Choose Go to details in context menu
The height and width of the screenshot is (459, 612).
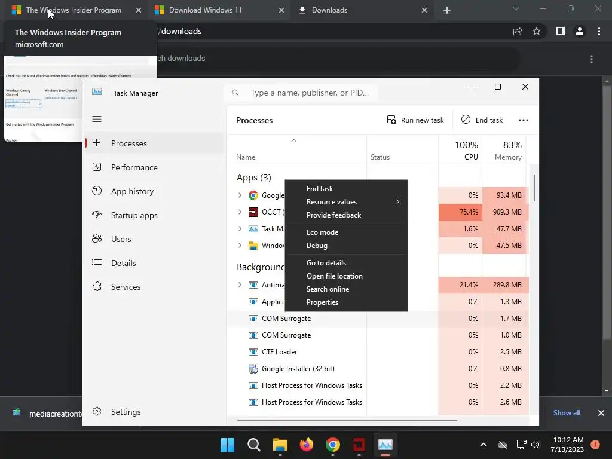point(346,263)
